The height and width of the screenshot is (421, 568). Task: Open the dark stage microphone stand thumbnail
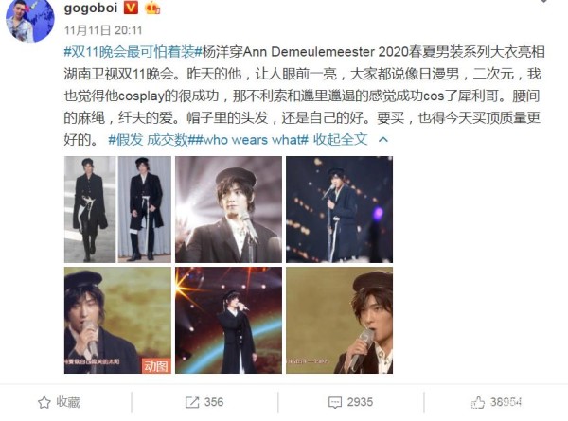(340, 210)
